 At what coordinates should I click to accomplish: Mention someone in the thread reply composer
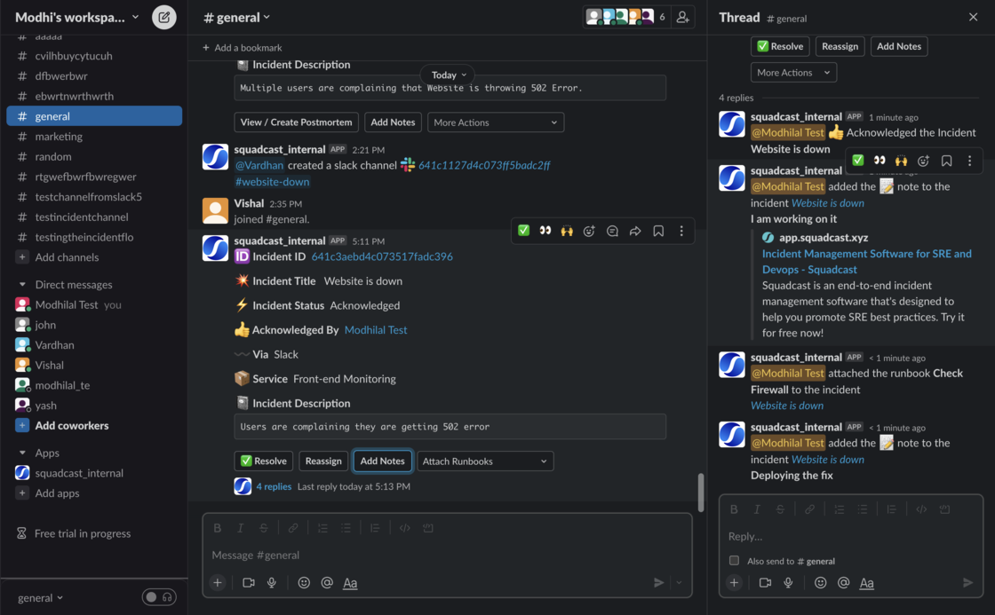point(843,583)
